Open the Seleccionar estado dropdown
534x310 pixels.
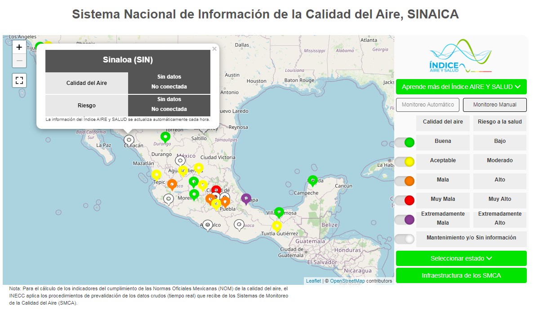click(461, 258)
